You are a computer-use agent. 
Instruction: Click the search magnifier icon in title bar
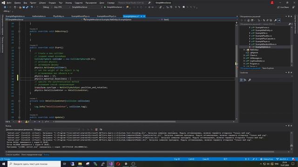click(x=149, y=3)
